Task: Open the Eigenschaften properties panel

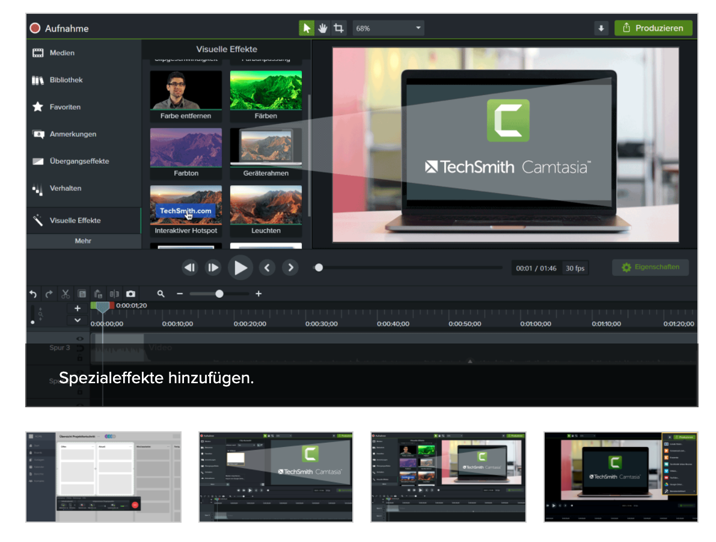Action: coord(650,267)
